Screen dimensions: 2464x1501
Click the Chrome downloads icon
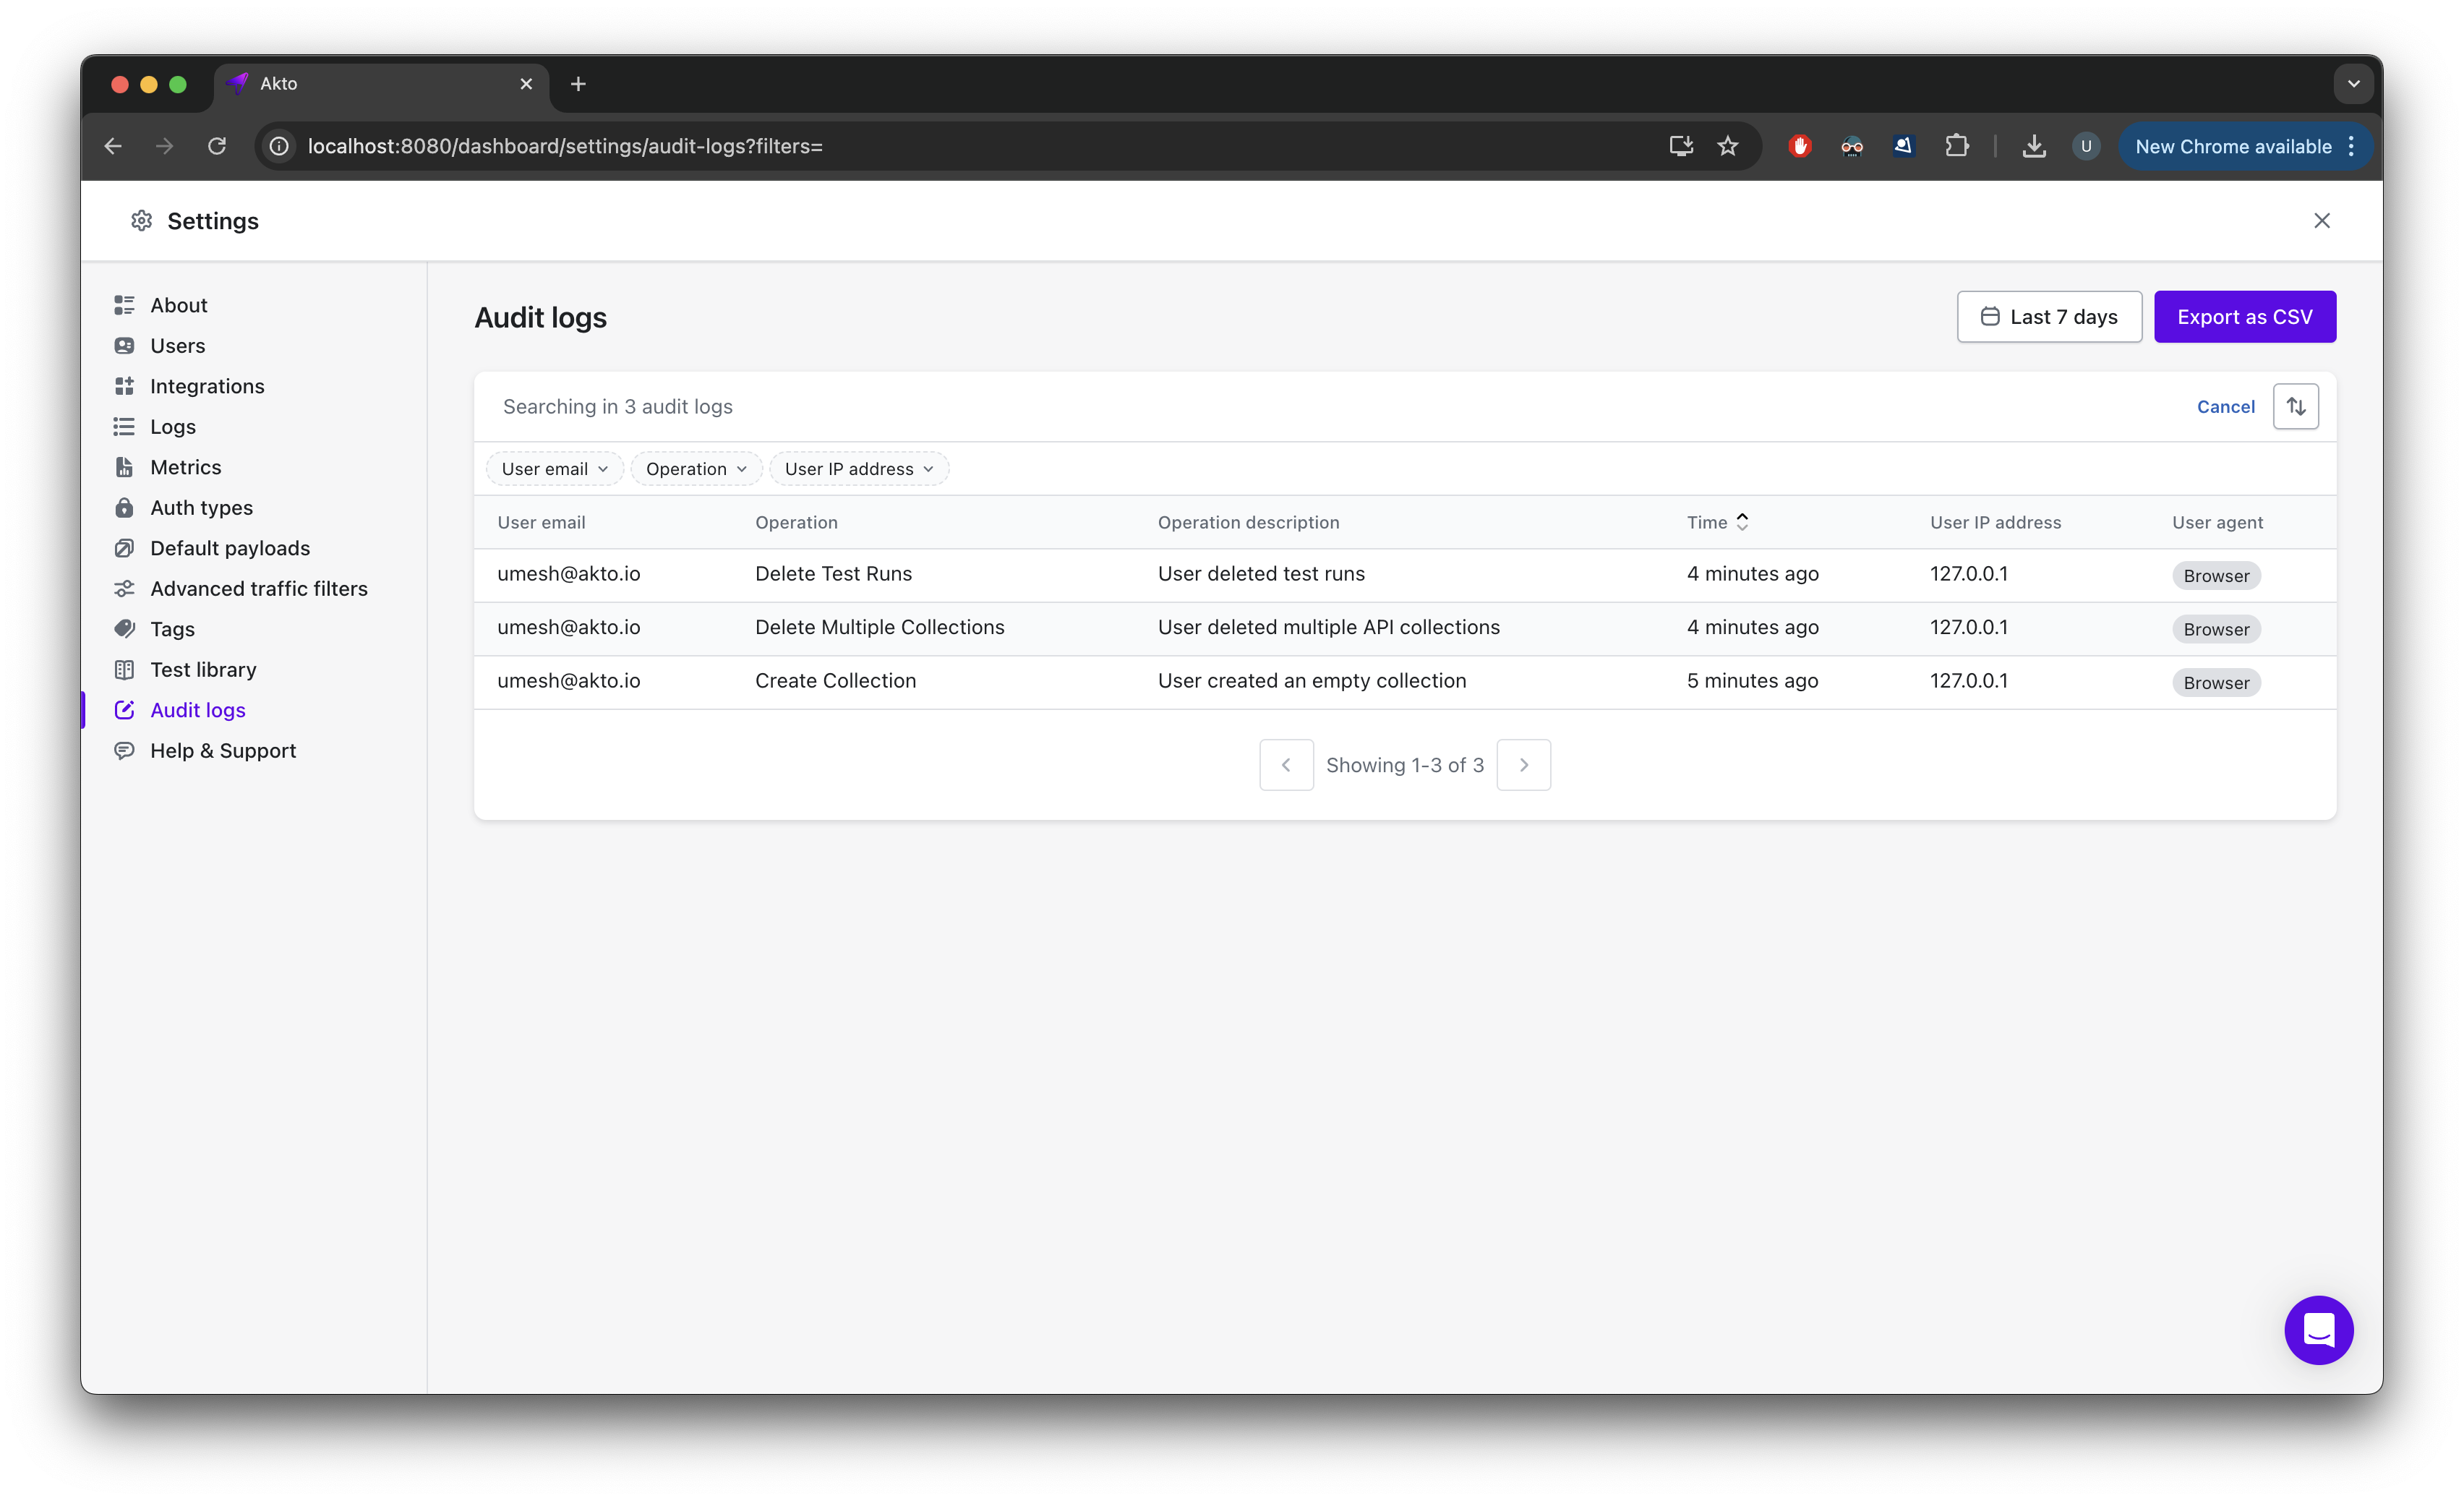pyautogui.click(x=2033, y=146)
